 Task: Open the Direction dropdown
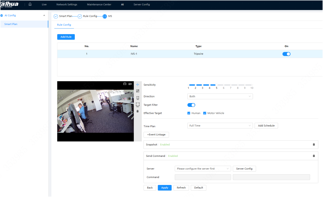220,96
